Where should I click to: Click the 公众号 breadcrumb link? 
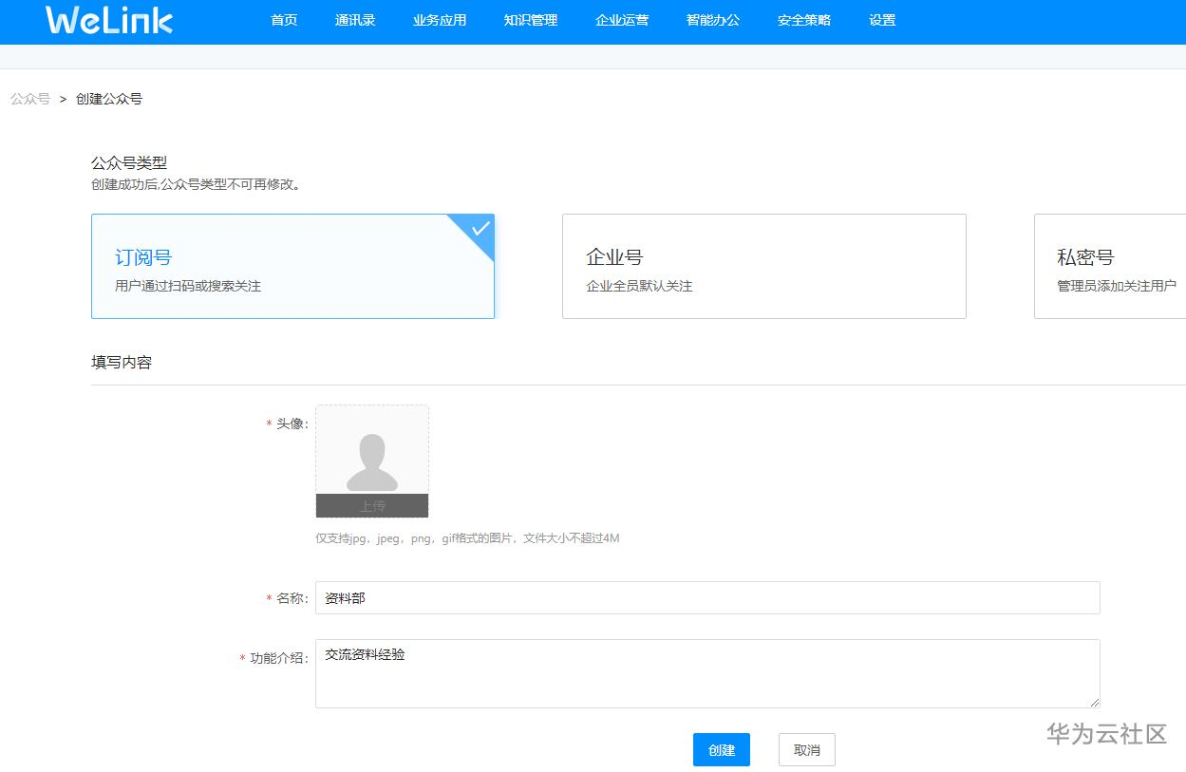point(30,99)
